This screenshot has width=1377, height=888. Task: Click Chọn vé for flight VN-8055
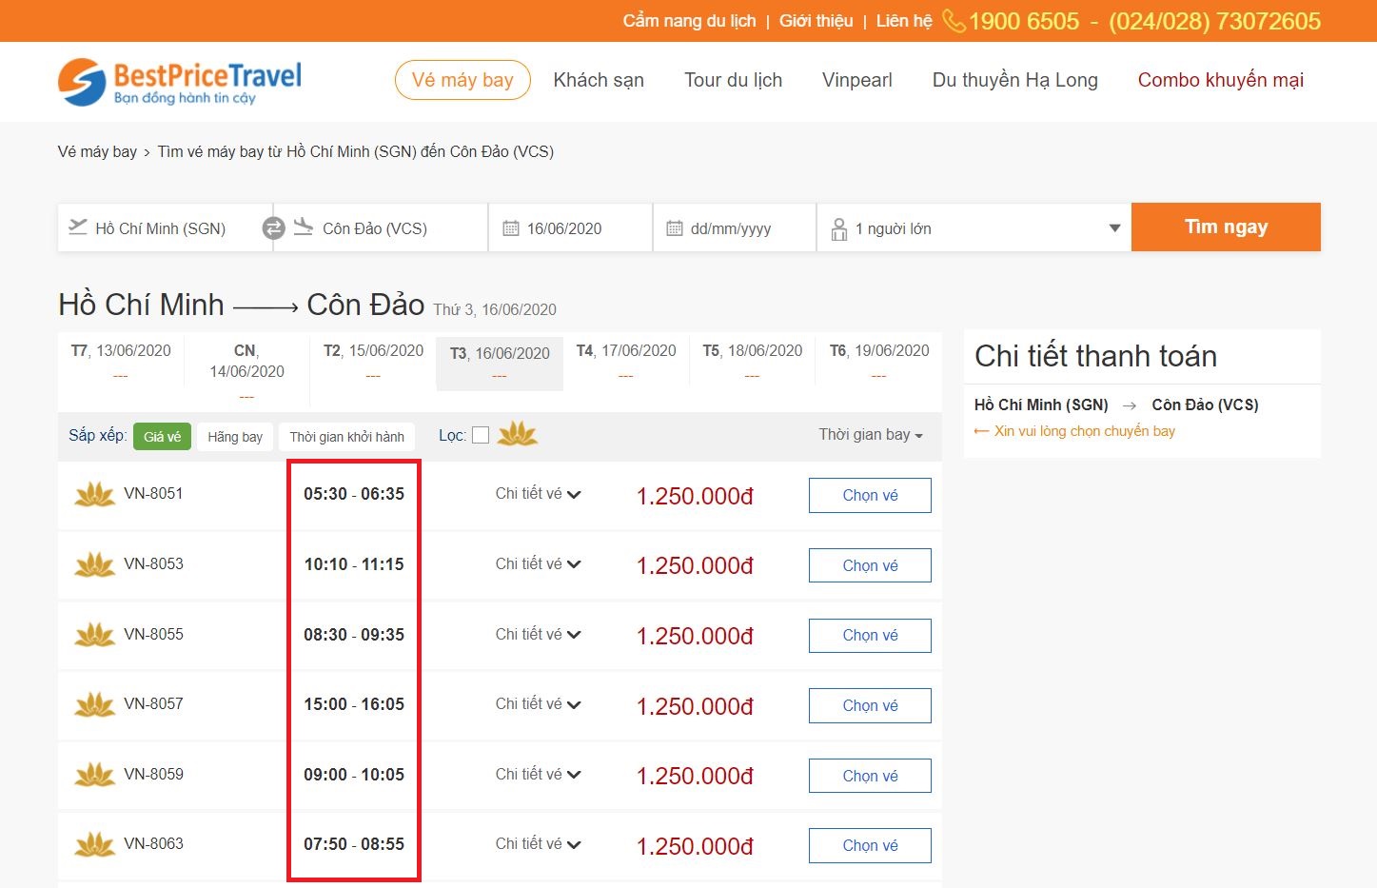click(x=870, y=635)
